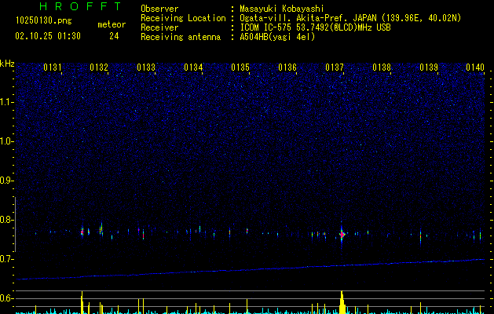Viewport: 494px width, 314px height.
Task: Click the Receiving antenna label
Action: point(181,37)
